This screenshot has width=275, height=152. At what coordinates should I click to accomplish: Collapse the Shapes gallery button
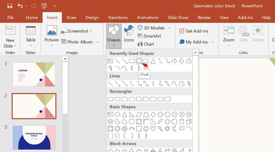114,36
